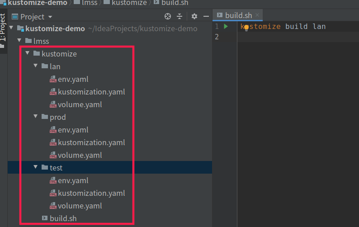The image size is (359, 227).
Task: Click kustomize in the breadcrumb bar
Action: click(x=129, y=3)
